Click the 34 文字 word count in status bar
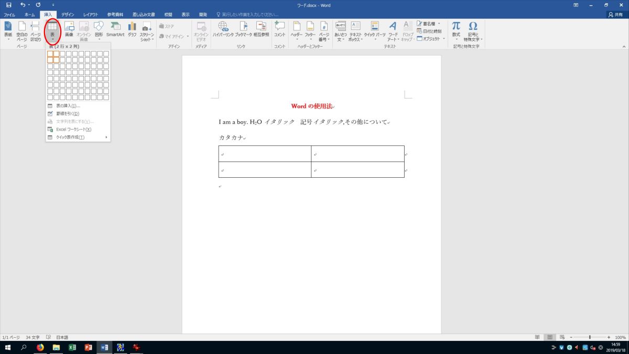The width and height of the screenshot is (629, 354). click(32, 337)
